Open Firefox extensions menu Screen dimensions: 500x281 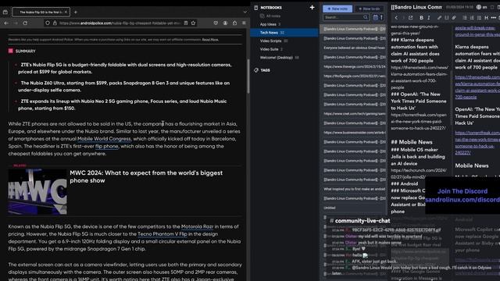[234, 23]
